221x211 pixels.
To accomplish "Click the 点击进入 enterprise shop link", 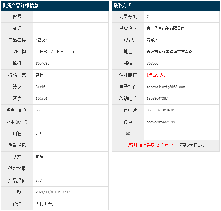I will [x=156, y=75].
